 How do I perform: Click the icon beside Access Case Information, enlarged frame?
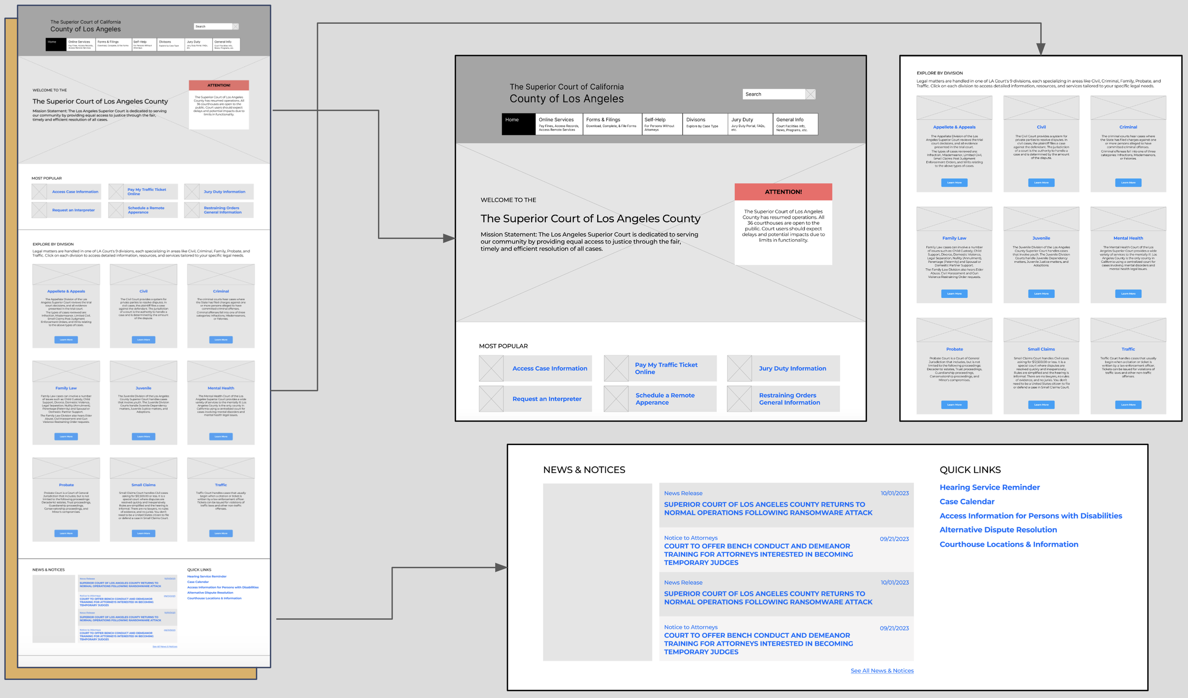[x=491, y=368]
